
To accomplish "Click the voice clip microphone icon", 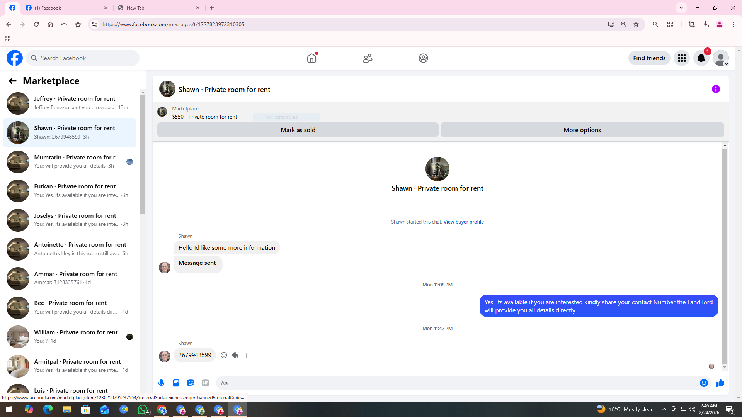I will click(161, 383).
